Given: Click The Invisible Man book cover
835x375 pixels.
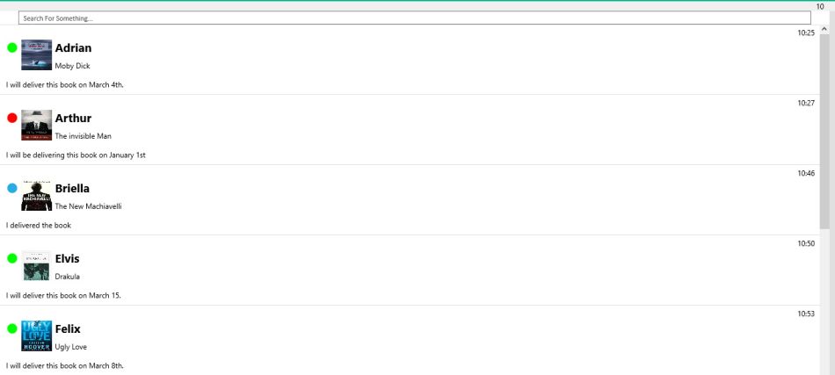Looking at the screenshot, I should pos(36,126).
